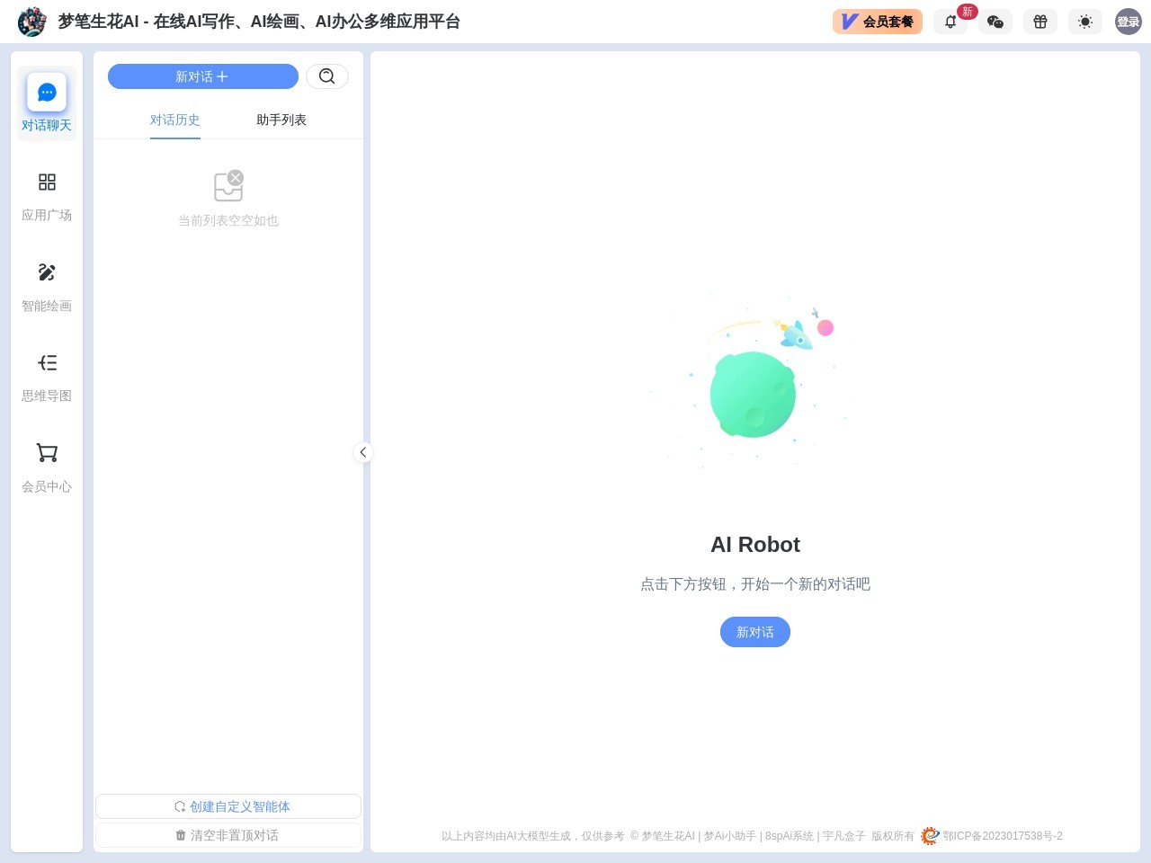Toggle light/dark theme sun icon
The image size is (1151, 863).
tap(1085, 22)
